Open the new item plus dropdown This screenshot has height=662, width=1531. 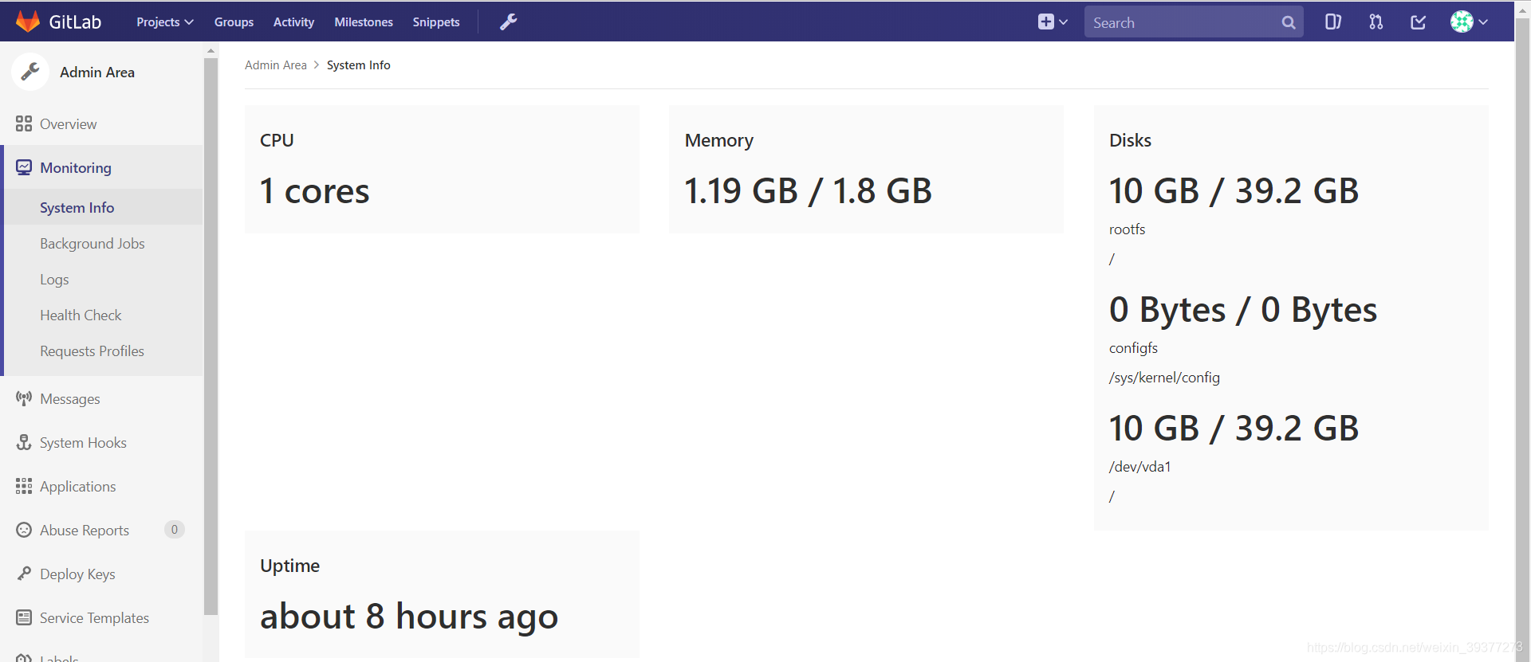(1052, 22)
